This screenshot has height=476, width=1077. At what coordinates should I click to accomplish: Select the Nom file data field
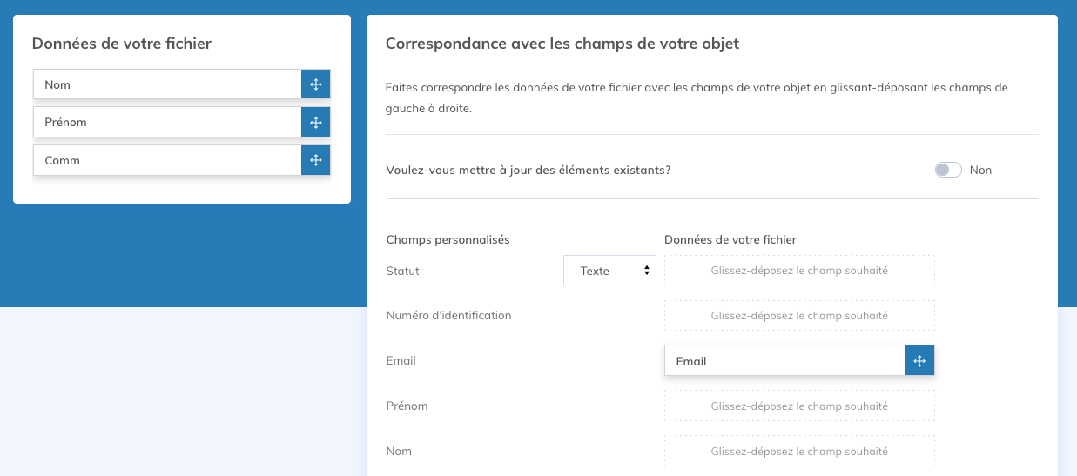point(167,84)
